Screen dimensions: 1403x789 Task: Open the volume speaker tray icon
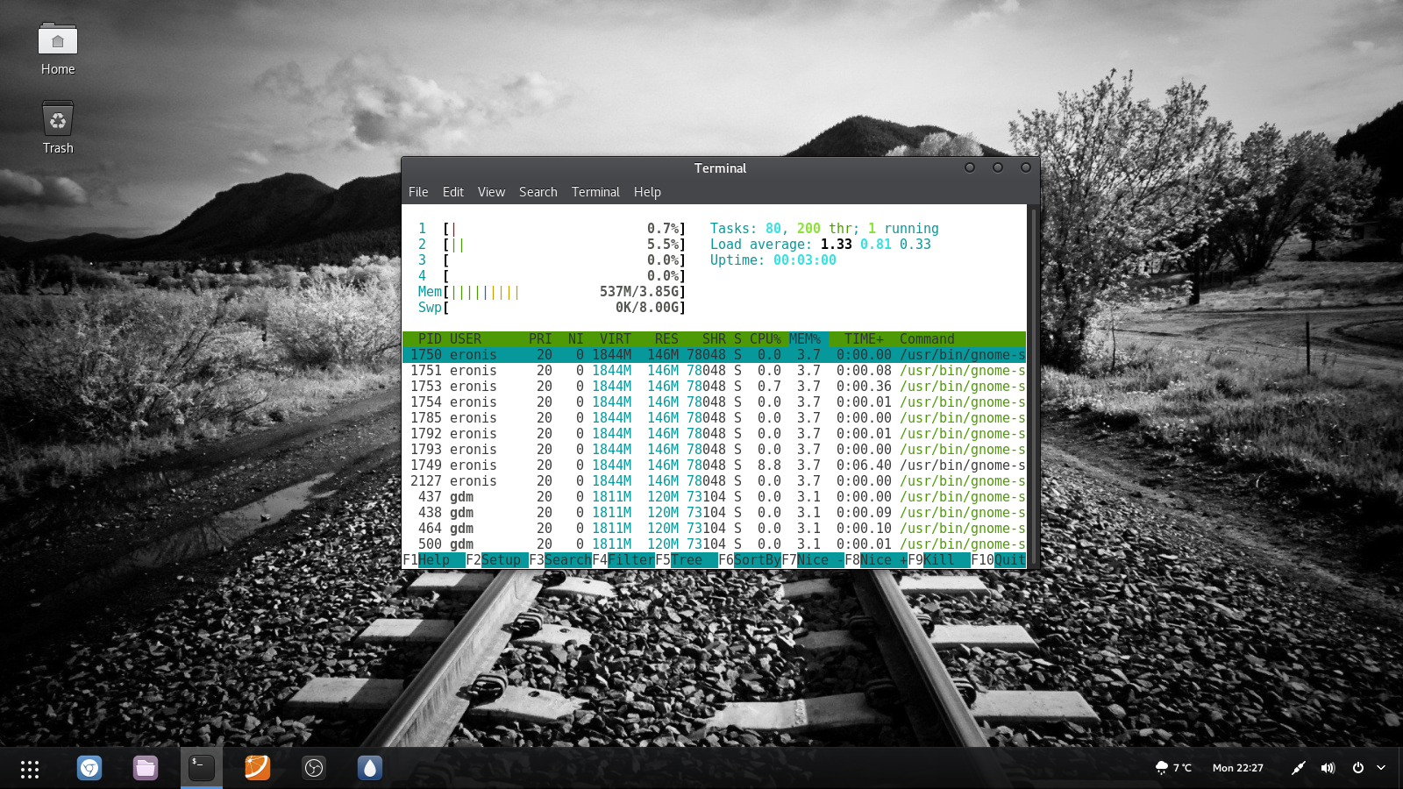tap(1328, 768)
